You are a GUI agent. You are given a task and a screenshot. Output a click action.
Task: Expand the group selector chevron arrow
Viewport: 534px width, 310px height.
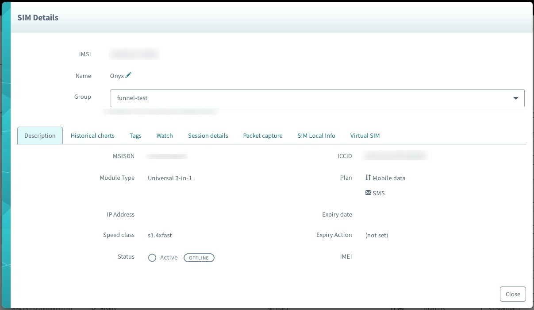[515, 98]
